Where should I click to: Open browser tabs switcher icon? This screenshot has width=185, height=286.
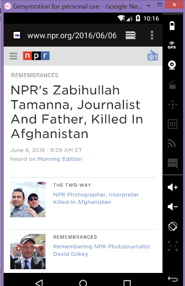pos(131,35)
